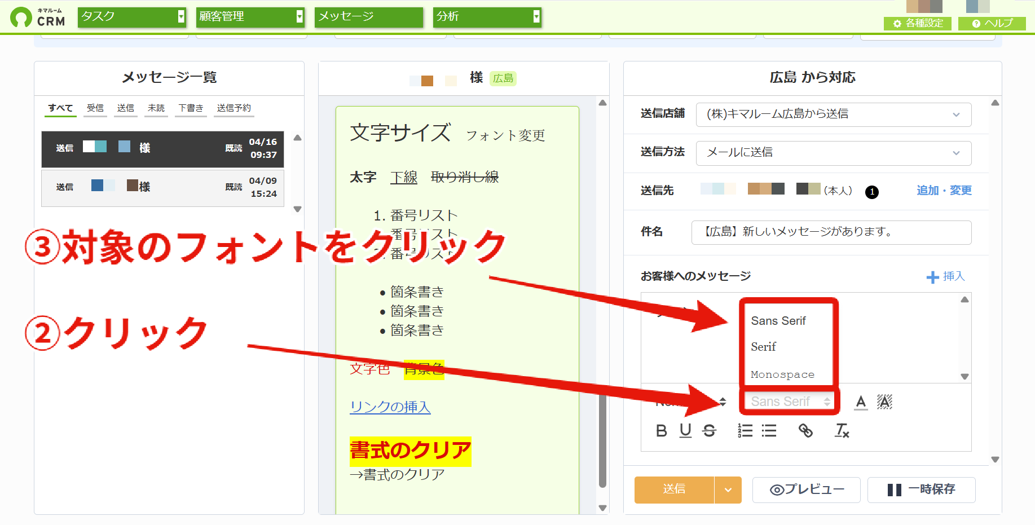The width and height of the screenshot is (1035, 525).
Task: Open the 顧客管理 dropdown menu
Action: point(250,17)
